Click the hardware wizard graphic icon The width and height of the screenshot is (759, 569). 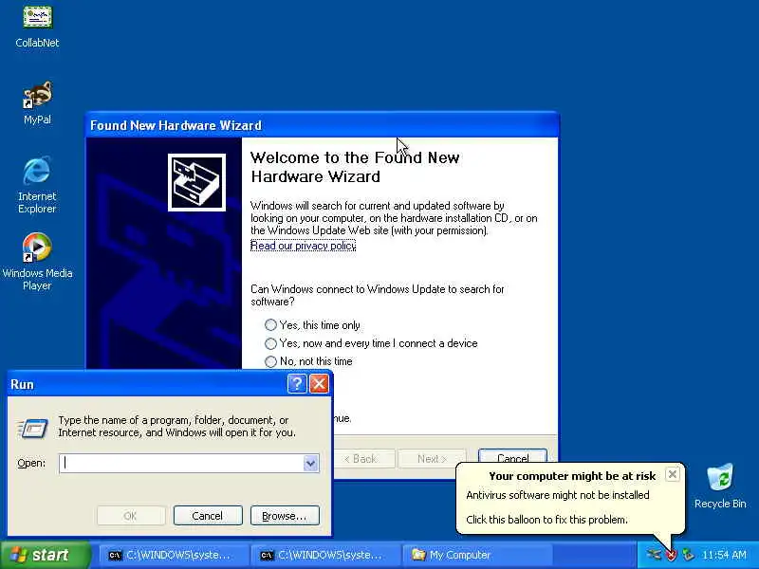pyautogui.click(x=196, y=182)
